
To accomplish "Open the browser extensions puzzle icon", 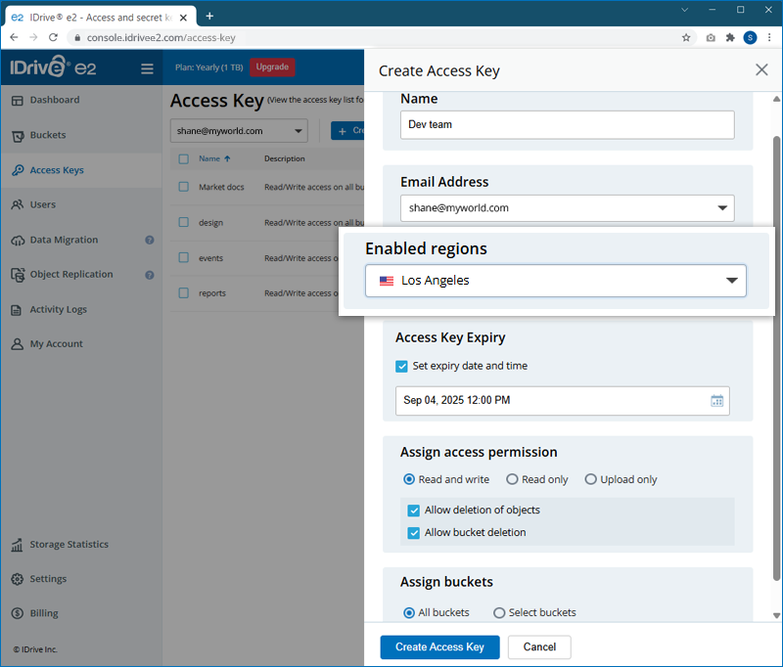I will [x=729, y=38].
